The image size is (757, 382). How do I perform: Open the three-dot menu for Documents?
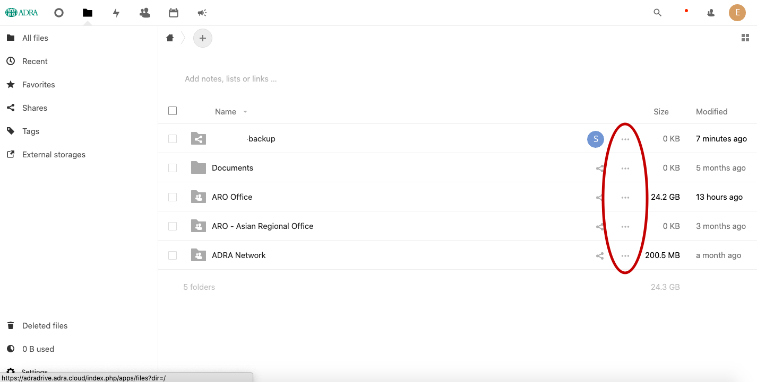coord(625,167)
